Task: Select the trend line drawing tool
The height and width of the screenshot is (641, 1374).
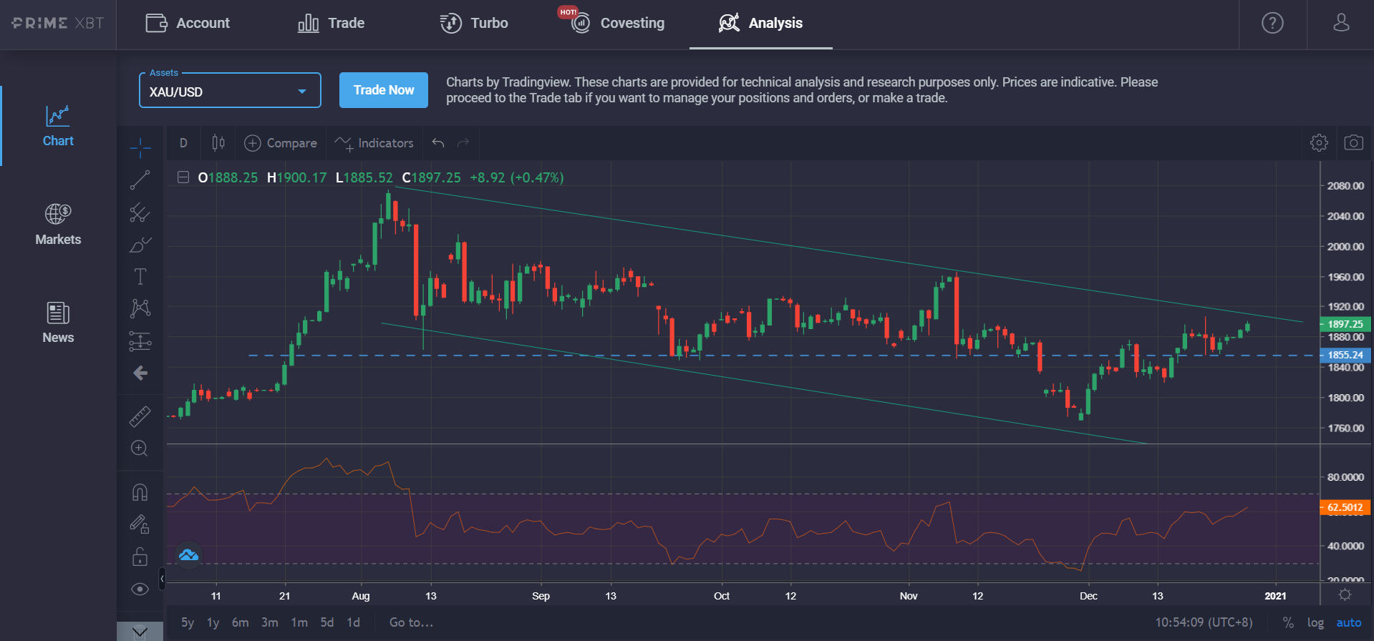Action: 140,180
